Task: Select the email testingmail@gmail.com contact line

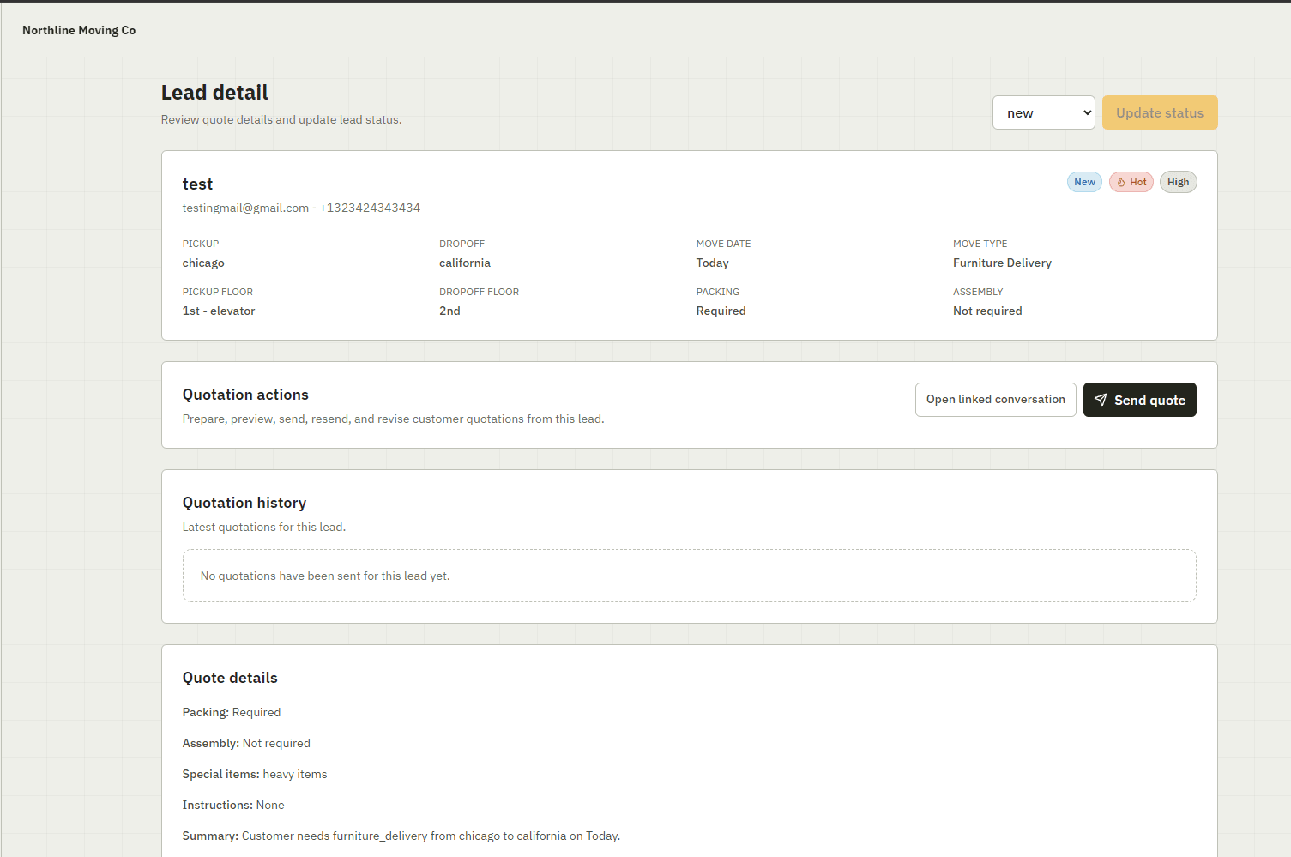Action: (x=301, y=208)
